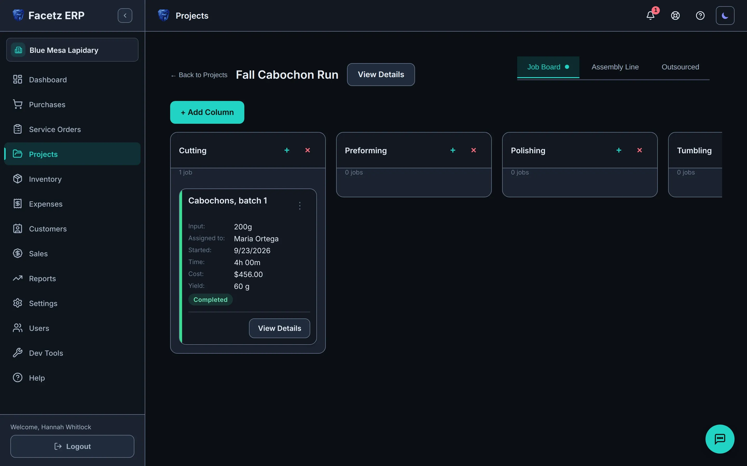Add a job to the Cutting column
747x466 pixels.
pos(287,150)
